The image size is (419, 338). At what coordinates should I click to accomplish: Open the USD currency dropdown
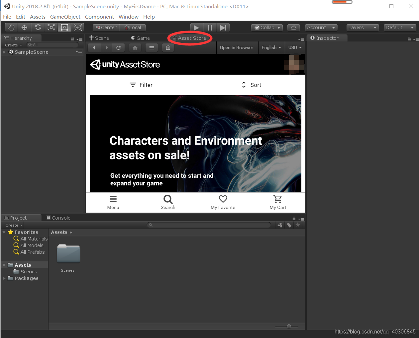pyautogui.click(x=295, y=48)
